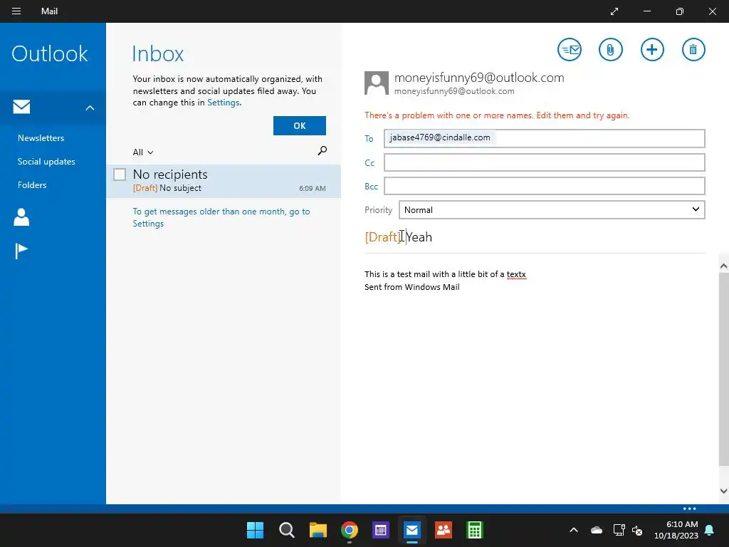Click inside the Bcc input field
729x547 pixels.
[545, 186]
